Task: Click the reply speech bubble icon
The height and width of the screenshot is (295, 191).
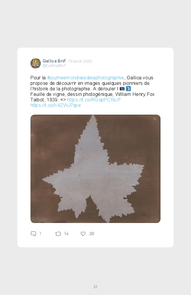Action: 33,234
